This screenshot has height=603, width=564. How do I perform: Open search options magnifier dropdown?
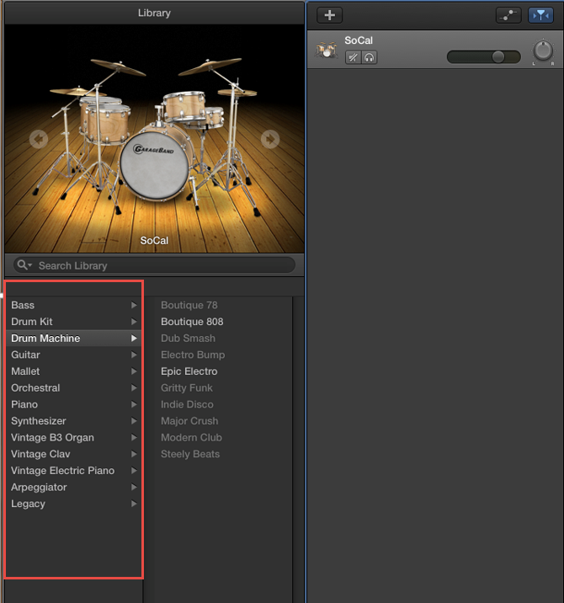pos(24,265)
